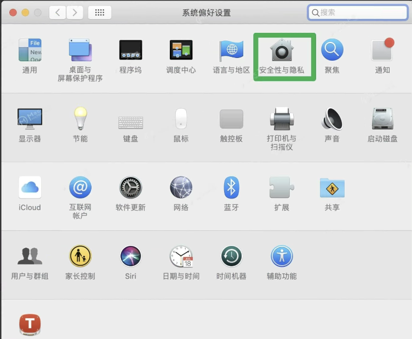
Task: Open 桌面与屏幕保护程序 preferences
Action: (80, 50)
